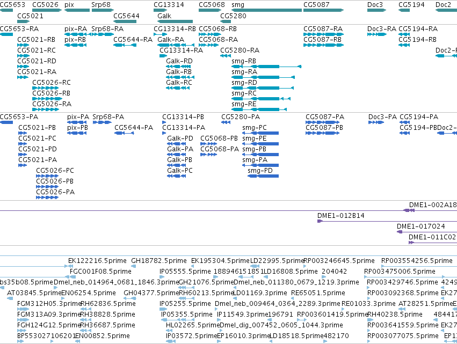This screenshot has width=457, height=344.
Task: Select the LD16808.5prime label
Action: tap(291, 272)
